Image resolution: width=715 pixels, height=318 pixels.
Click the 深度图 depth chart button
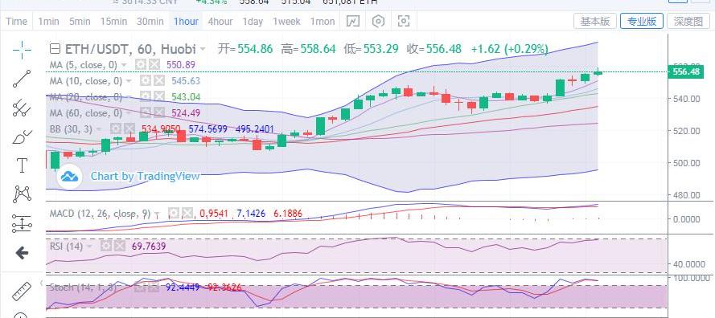(688, 21)
